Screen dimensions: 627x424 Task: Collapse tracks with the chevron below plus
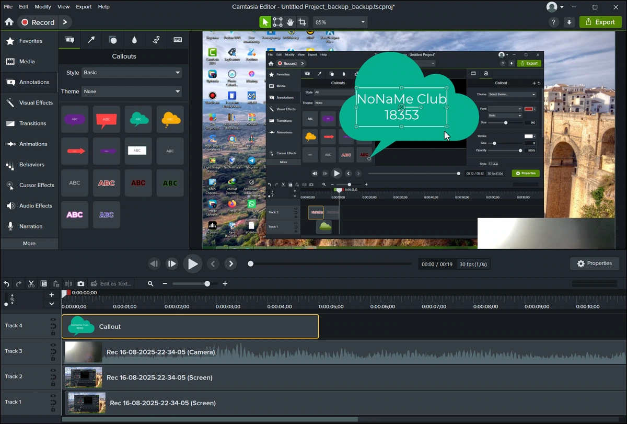pos(51,304)
